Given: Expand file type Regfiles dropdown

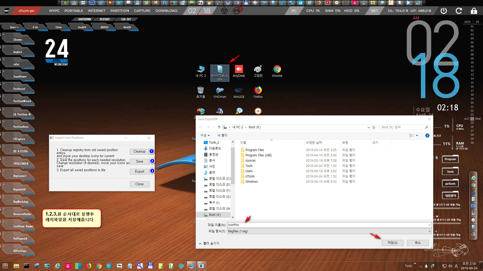Looking at the screenshot, I should click(x=429, y=231).
